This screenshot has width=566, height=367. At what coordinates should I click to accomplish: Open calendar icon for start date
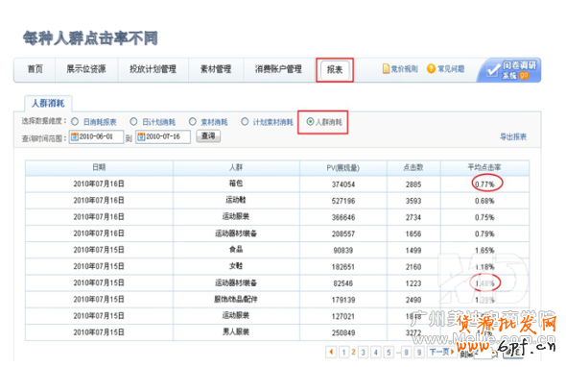point(75,136)
